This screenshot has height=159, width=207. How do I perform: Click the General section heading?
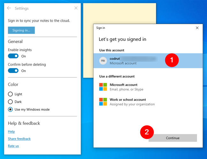pos(15,42)
